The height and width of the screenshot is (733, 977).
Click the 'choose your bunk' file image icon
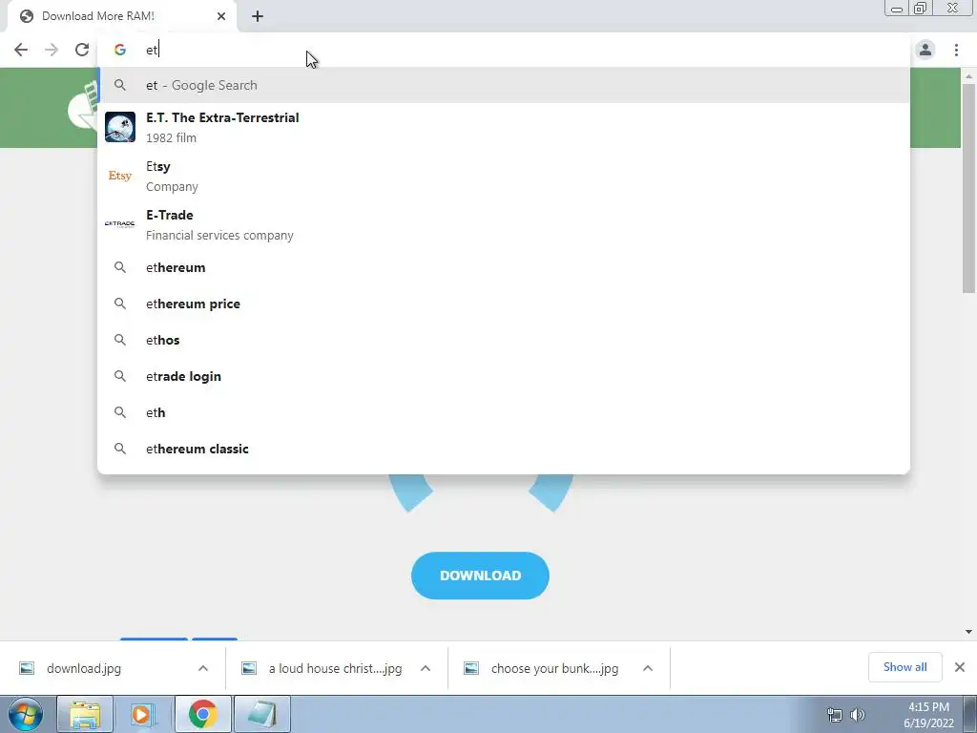pyautogui.click(x=471, y=668)
